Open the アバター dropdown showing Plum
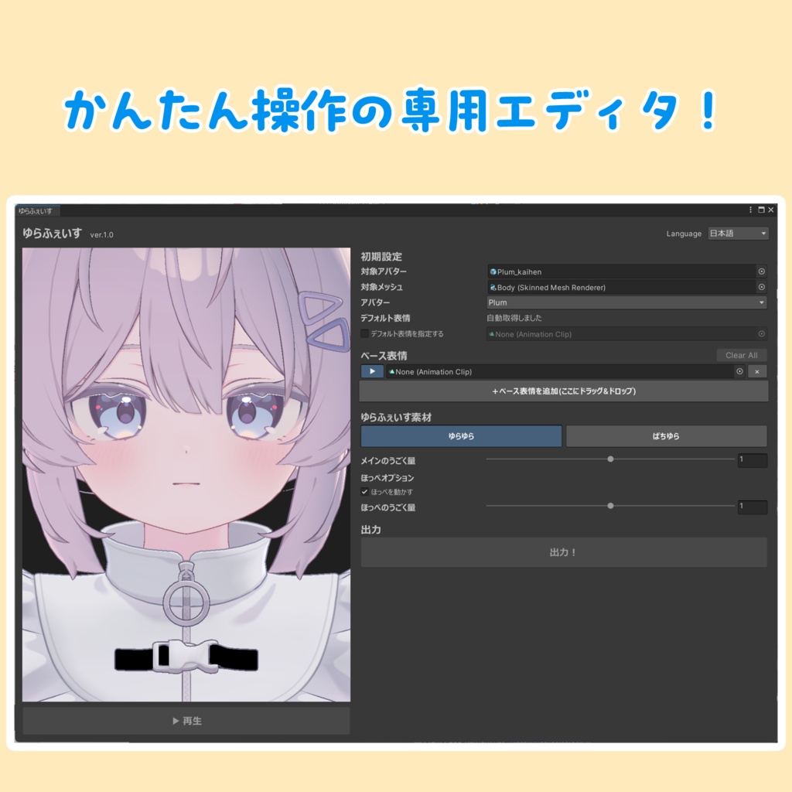792x792 pixels. click(626, 302)
